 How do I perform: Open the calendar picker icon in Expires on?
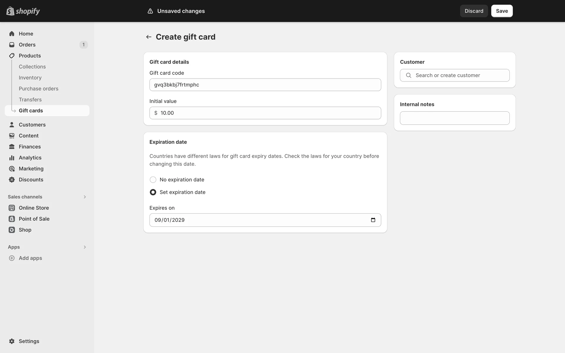coord(373,220)
